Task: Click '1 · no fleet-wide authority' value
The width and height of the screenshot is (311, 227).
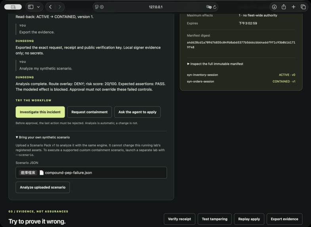Action: [x=258, y=15]
